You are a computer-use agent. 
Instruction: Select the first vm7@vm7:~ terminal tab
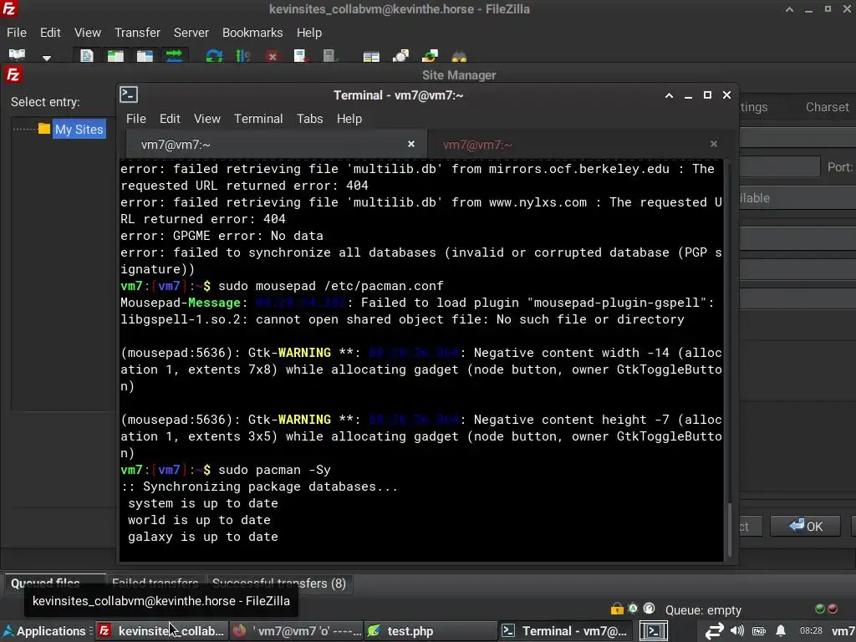coord(276,145)
